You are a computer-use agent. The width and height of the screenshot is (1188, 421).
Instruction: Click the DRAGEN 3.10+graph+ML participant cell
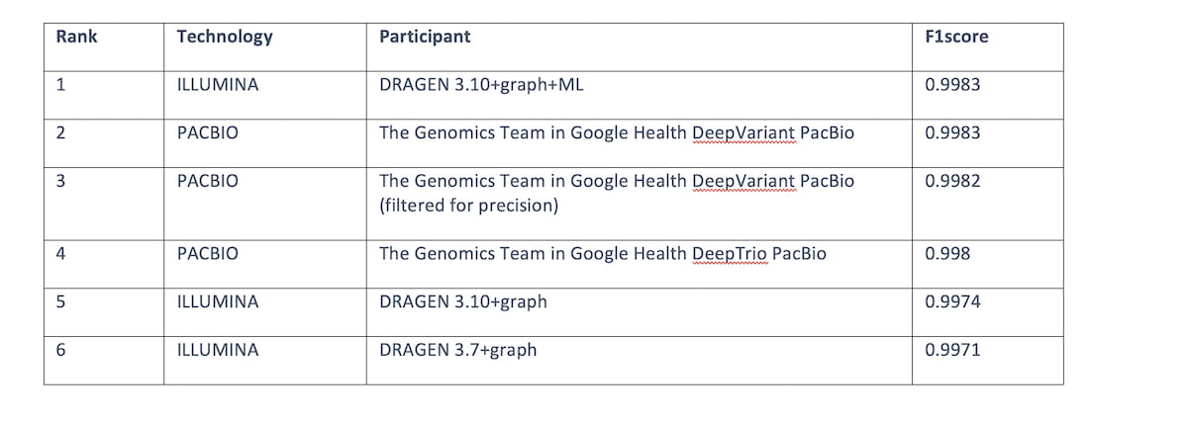coord(481,85)
